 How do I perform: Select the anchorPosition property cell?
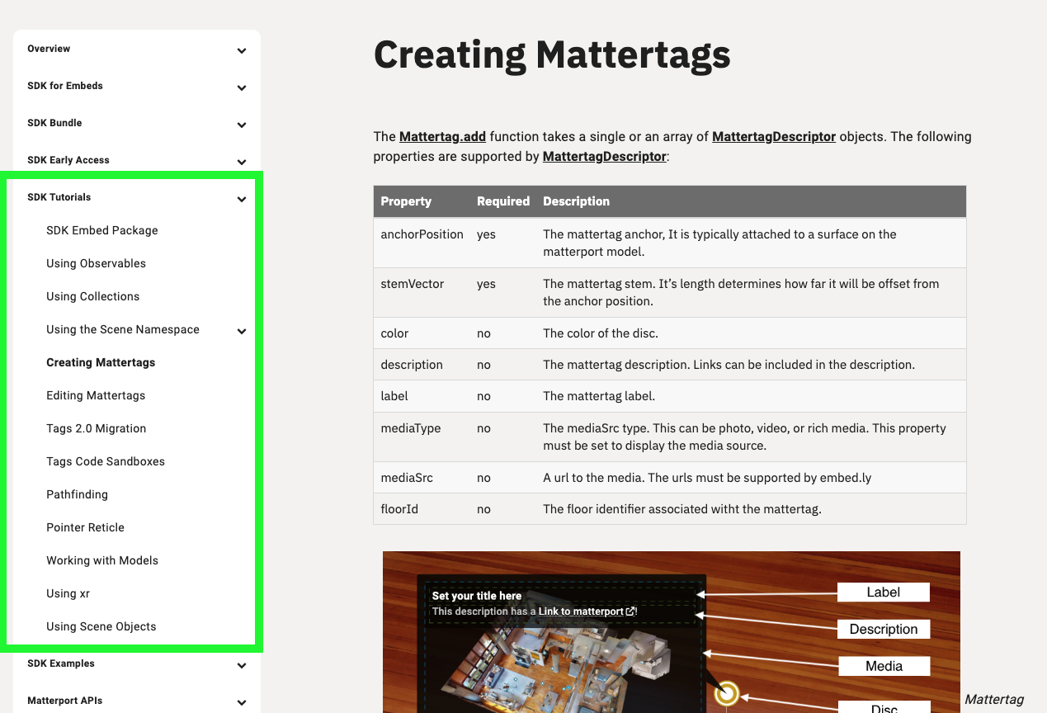click(x=422, y=234)
